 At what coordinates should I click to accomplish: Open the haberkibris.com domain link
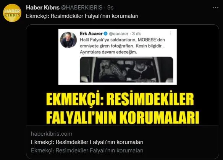tap(52, 134)
